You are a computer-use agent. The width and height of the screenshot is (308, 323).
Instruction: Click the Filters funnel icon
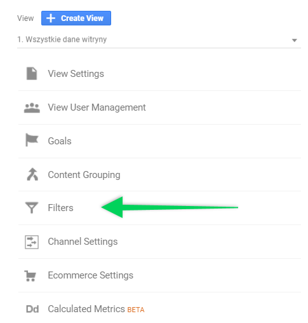click(x=32, y=207)
